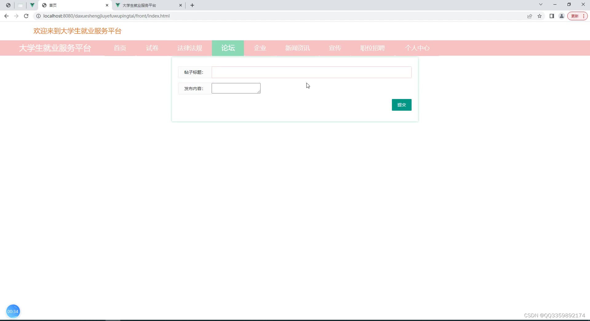Image resolution: width=590 pixels, height=321 pixels.
Task: Close the 首页 browser tab
Action: (x=107, y=5)
